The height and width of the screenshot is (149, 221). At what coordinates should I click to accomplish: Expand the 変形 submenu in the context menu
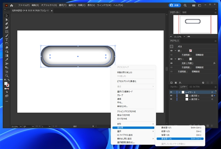click(133, 124)
